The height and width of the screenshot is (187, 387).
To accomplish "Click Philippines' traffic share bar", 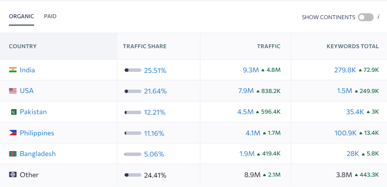I will click(x=133, y=133).
